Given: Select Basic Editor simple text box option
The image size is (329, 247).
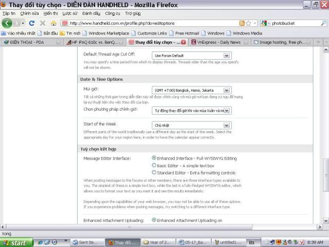Looking at the screenshot, I should tap(154, 165).
